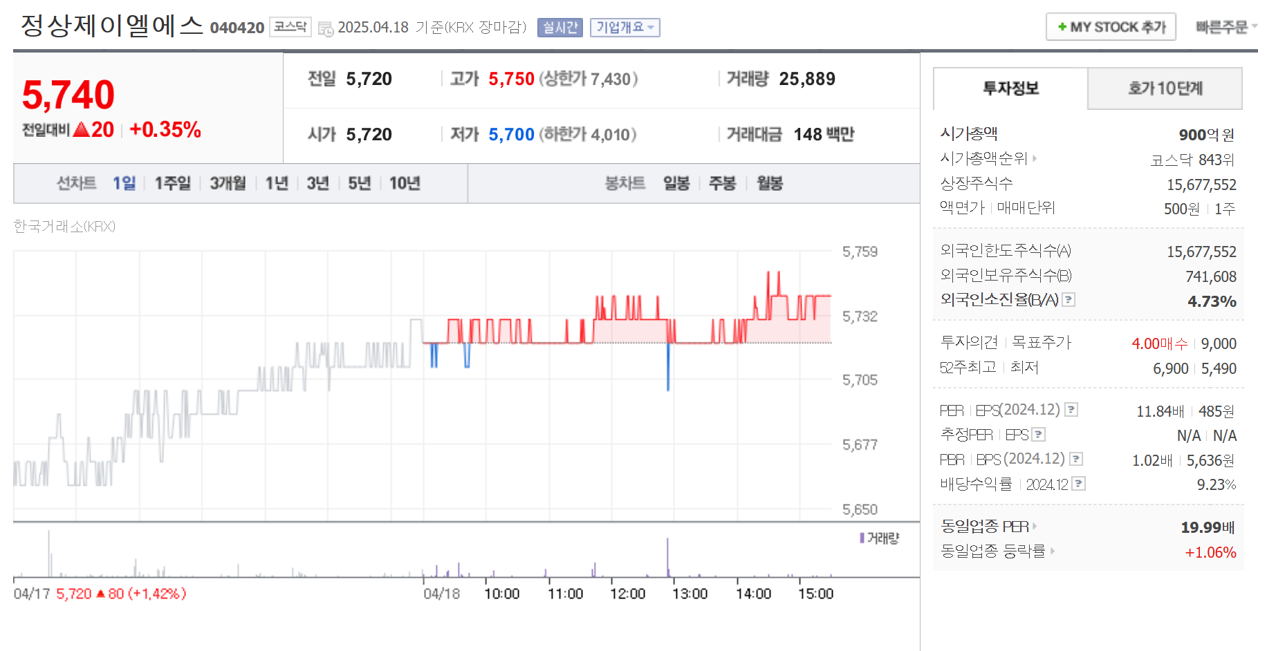Click the 실시간 button
1267x651 pixels.
pyautogui.click(x=560, y=28)
